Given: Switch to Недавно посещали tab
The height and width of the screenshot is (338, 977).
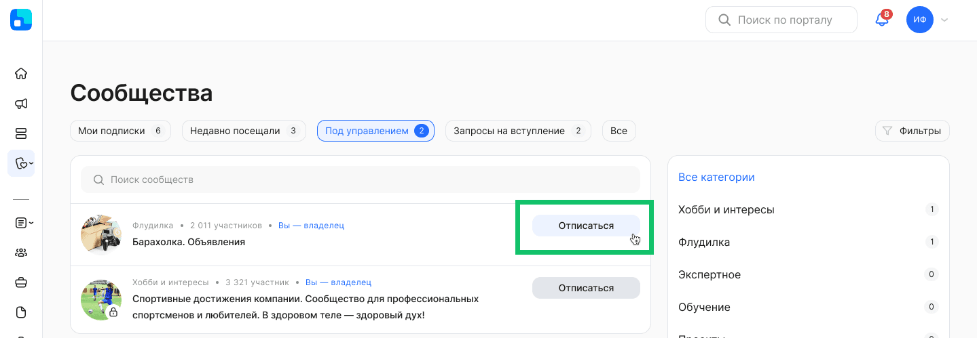Looking at the screenshot, I should tap(244, 131).
